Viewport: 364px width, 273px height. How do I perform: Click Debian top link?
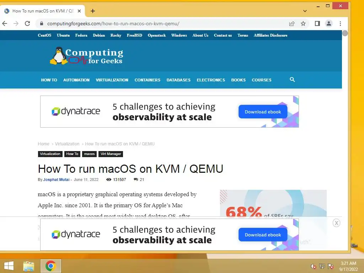pos(99,35)
